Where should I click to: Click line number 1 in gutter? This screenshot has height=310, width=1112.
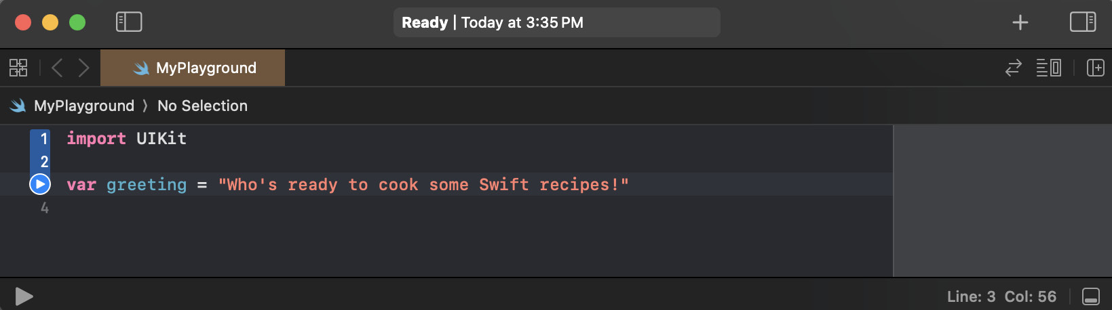tap(44, 139)
